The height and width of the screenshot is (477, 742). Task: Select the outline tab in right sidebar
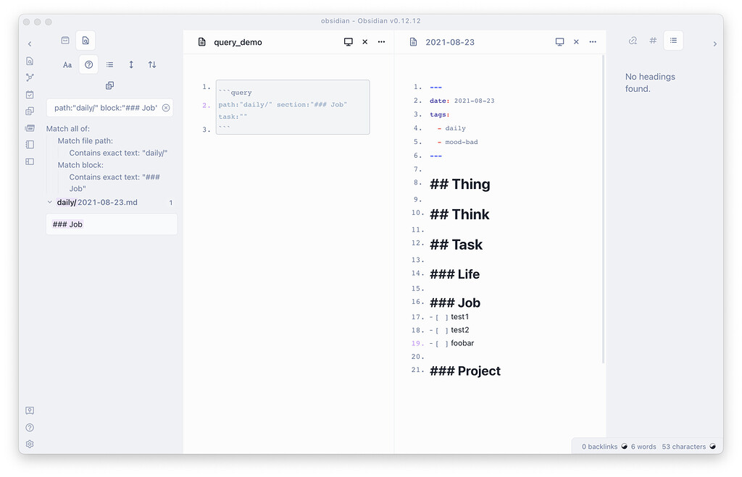point(673,41)
